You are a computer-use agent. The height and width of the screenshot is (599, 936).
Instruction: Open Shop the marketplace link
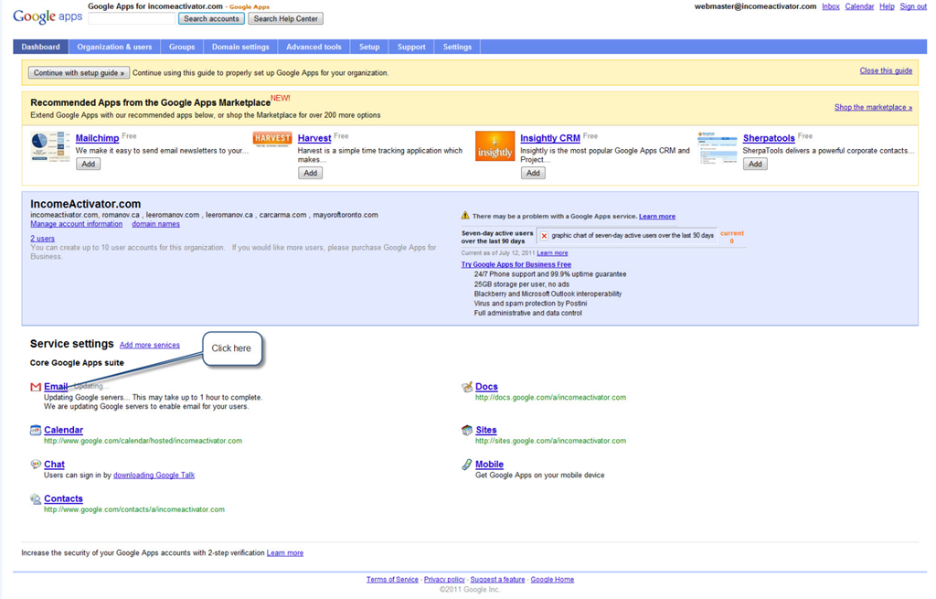click(x=873, y=108)
